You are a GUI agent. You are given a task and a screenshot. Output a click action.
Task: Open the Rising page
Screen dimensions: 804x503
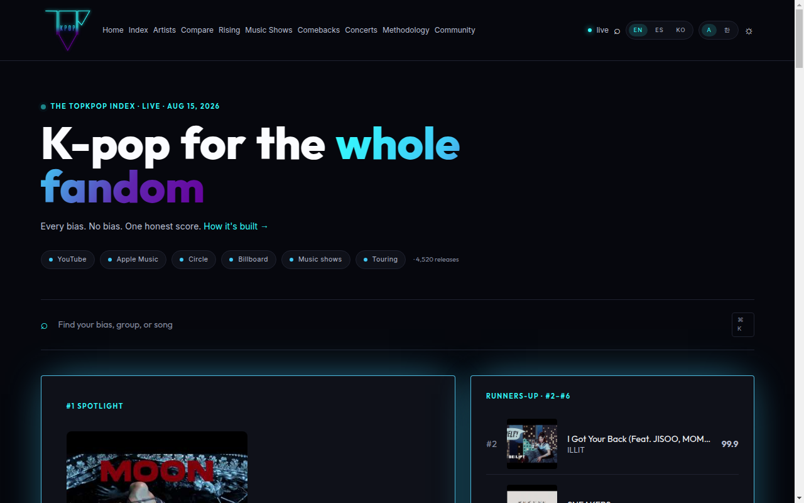point(229,30)
